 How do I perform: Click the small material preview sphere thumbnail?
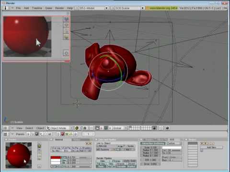click(19, 155)
